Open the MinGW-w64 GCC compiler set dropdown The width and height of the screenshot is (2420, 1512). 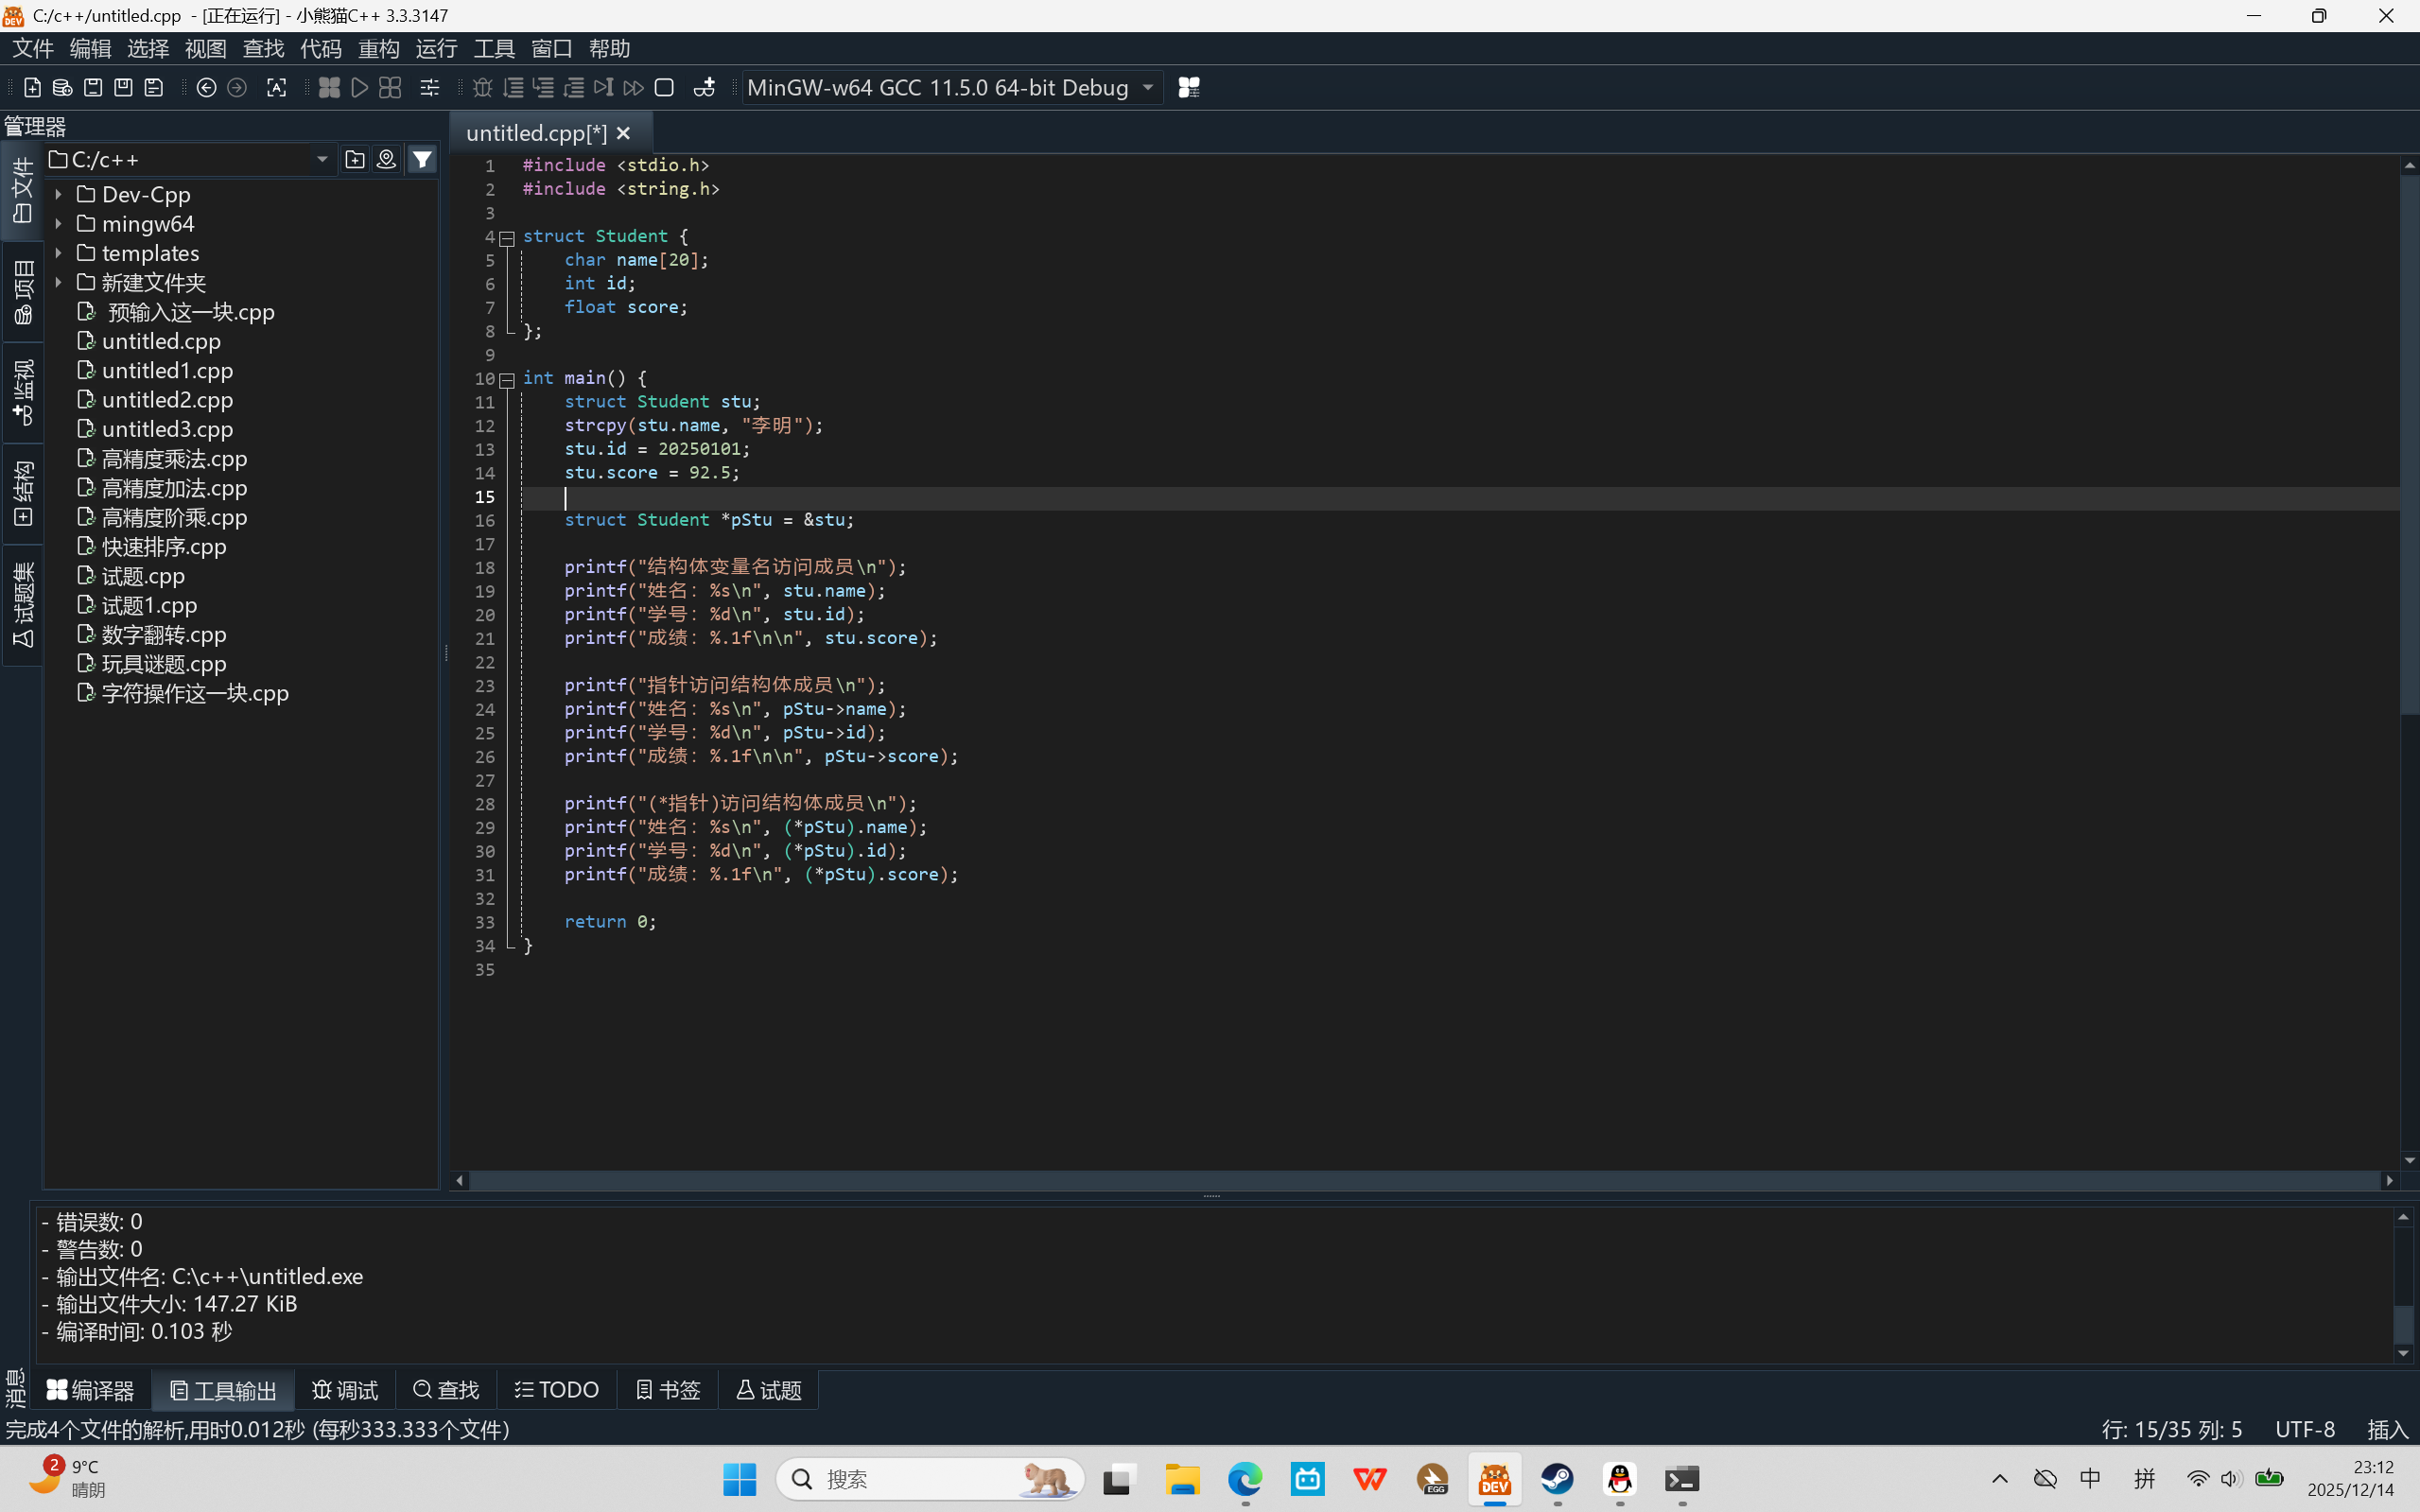(1148, 88)
